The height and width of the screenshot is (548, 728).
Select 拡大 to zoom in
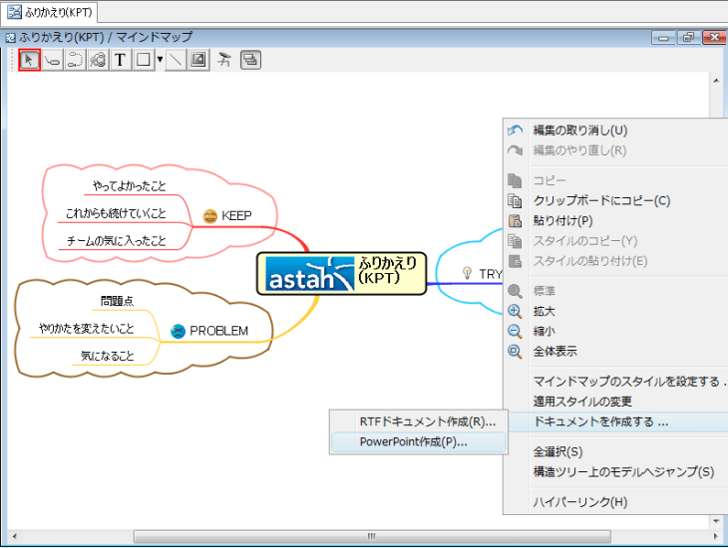545,311
